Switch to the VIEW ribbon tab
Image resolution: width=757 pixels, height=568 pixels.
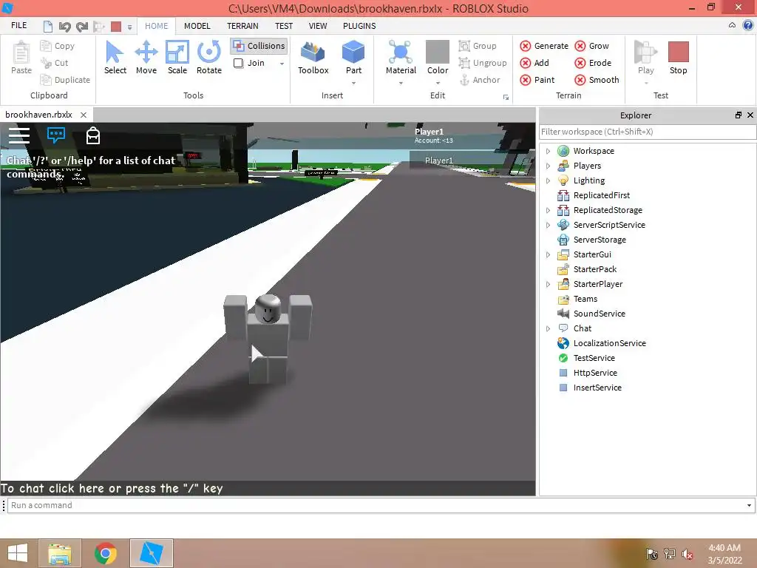pos(318,26)
